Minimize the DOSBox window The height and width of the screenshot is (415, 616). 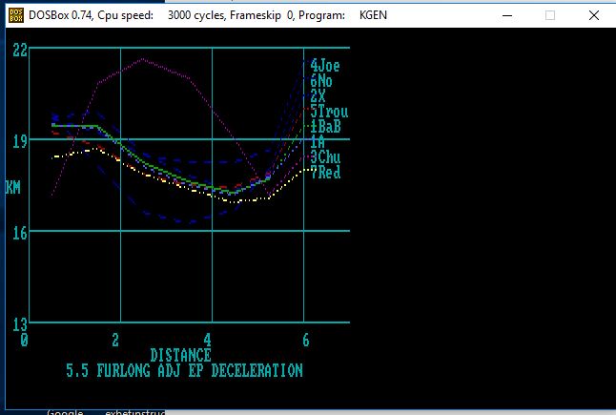[x=507, y=15]
